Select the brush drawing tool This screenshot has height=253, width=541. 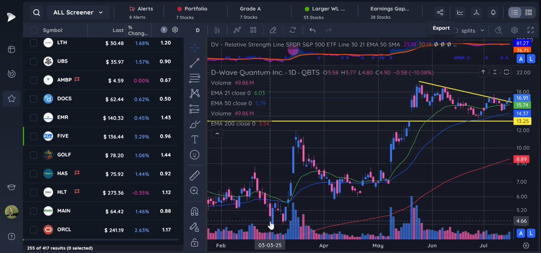(195, 124)
